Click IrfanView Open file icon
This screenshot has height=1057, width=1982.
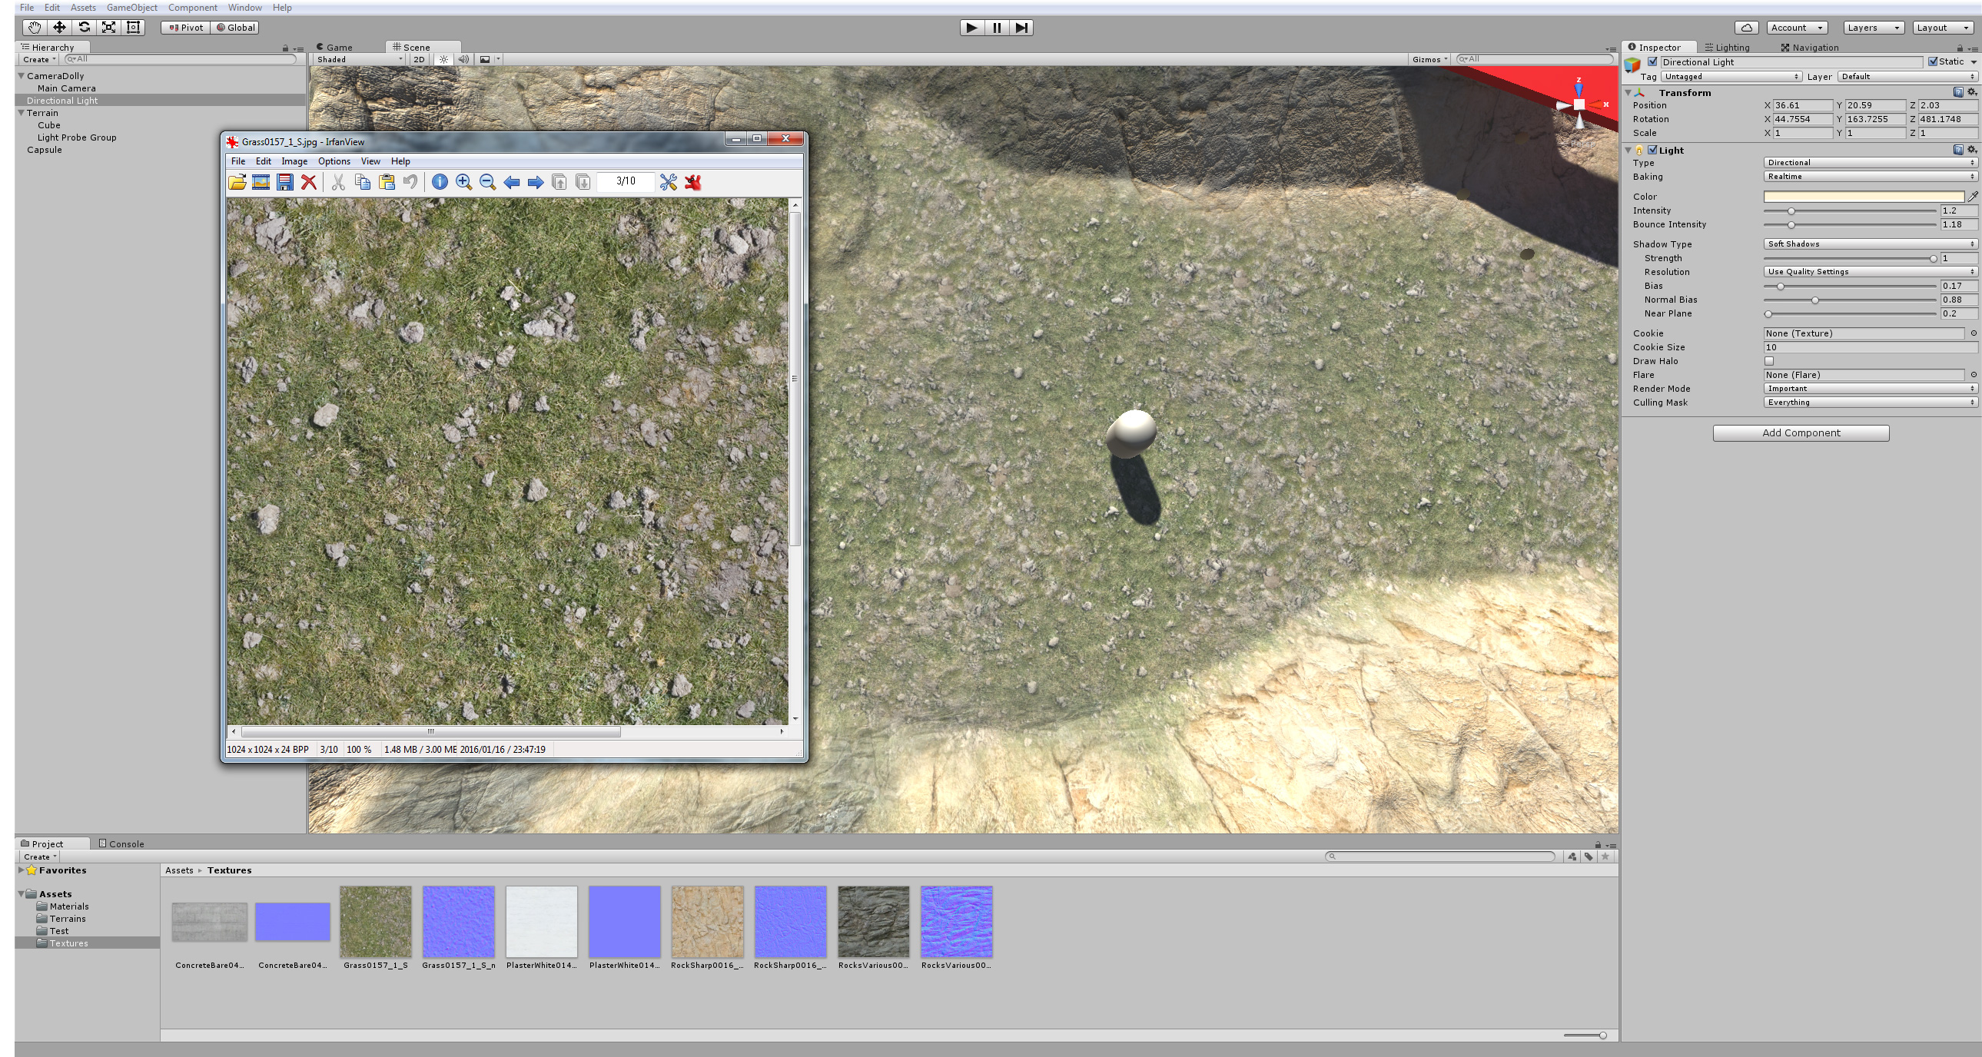[x=237, y=182]
